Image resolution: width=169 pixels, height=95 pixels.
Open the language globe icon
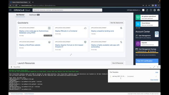tap(154, 10)
